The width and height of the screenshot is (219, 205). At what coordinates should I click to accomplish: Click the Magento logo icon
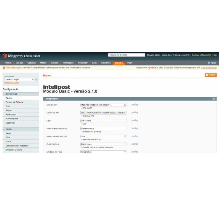point(5,56)
